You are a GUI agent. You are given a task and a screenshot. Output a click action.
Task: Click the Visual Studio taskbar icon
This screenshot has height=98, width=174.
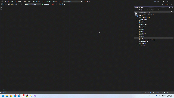point(35,96)
